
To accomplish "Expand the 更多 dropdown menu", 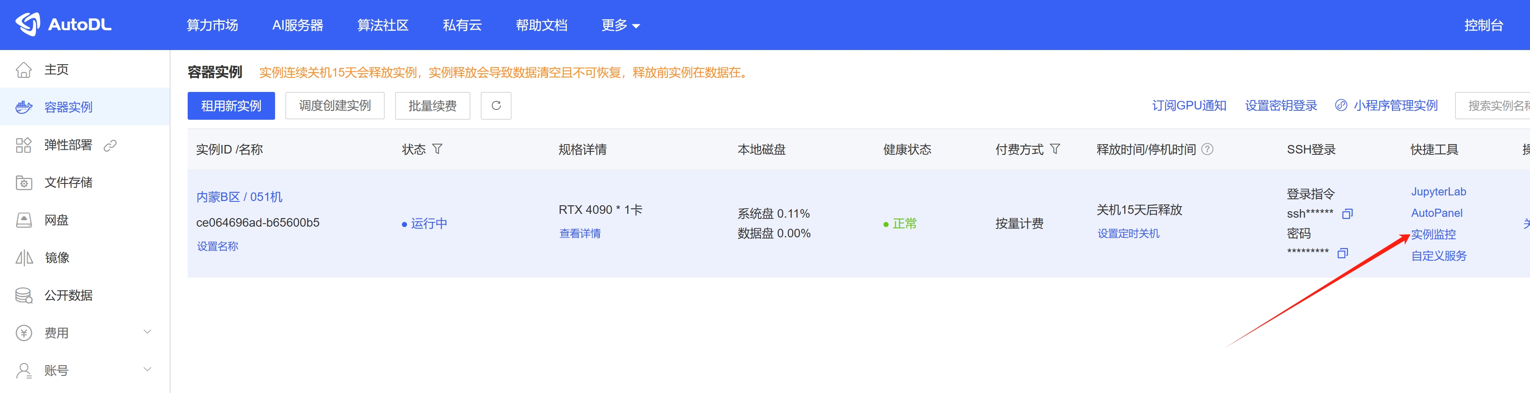I will pos(620,26).
